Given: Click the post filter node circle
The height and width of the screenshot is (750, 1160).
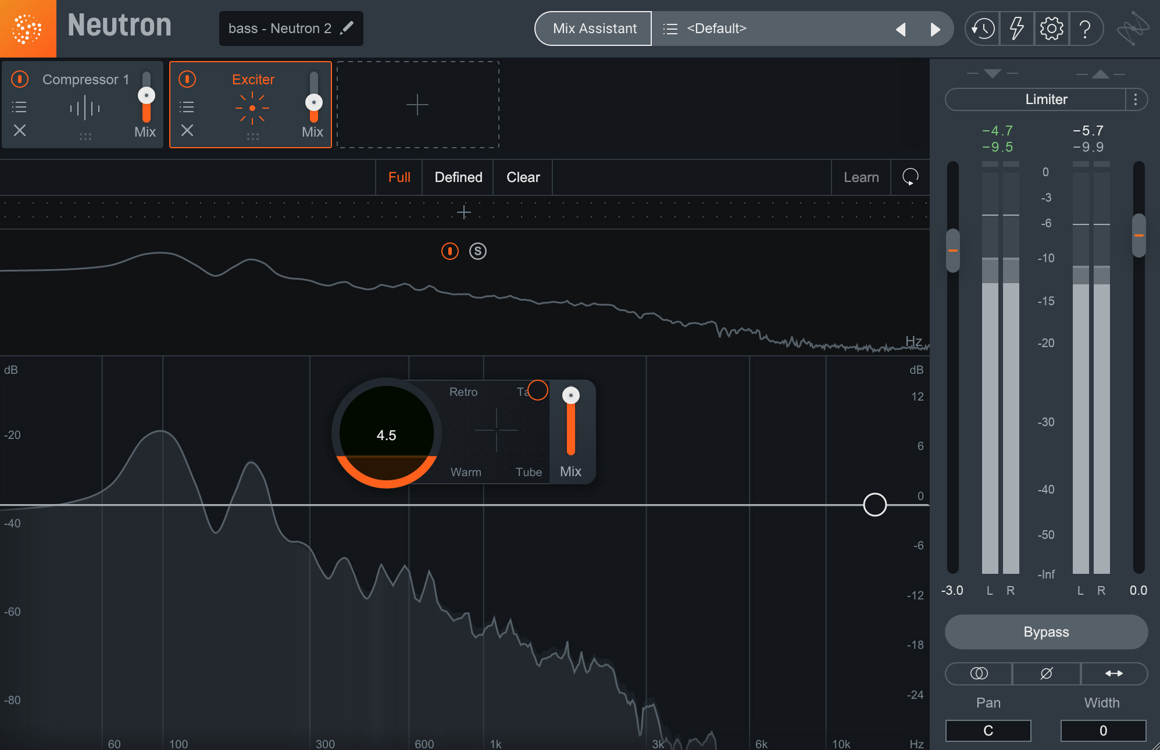Looking at the screenshot, I should 875,505.
